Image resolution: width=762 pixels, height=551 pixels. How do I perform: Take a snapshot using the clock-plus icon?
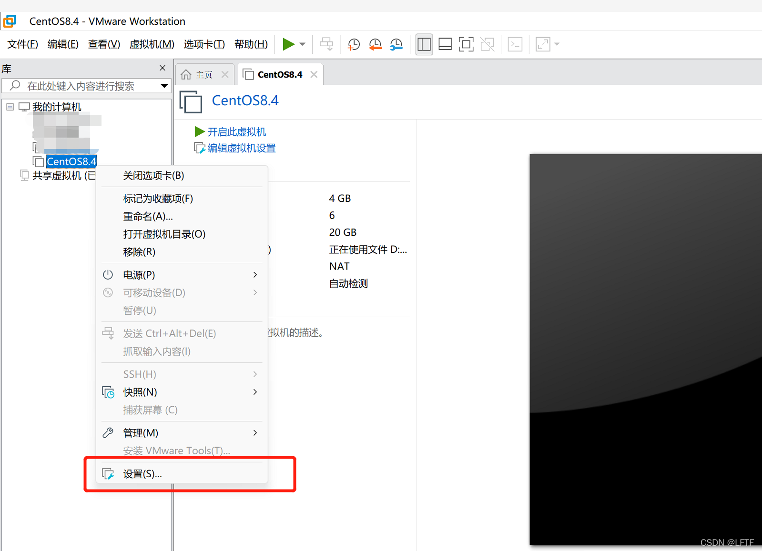(354, 44)
